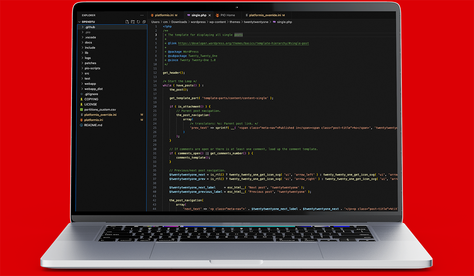Open Explorer more actions (three dots)
The height and width of the screenshot is (276, 474).
(x=142, y=15)
